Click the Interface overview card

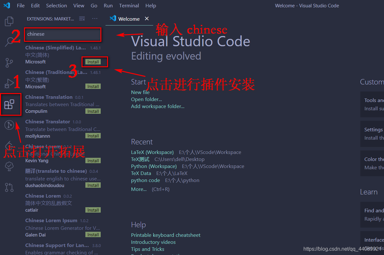372,243
